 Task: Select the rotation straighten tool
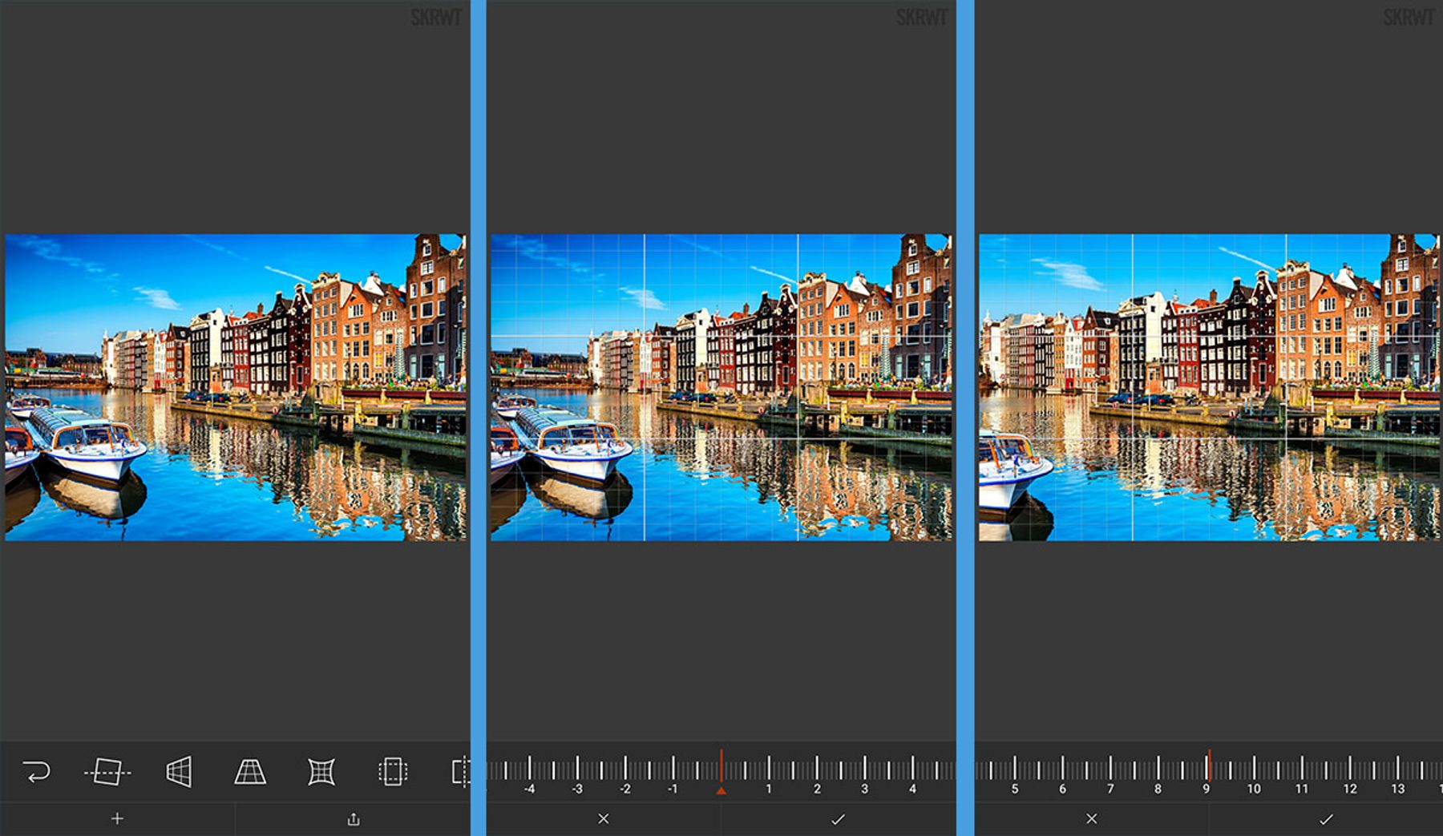pos(108,772)
